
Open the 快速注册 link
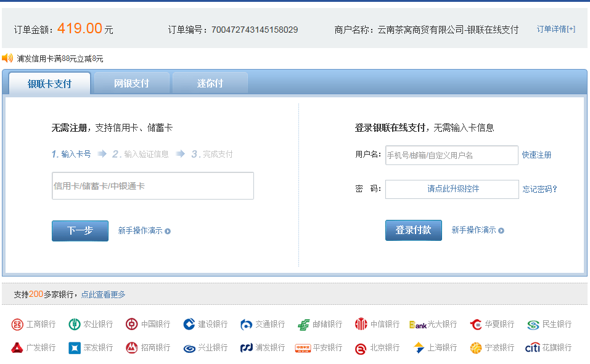[x=536, y=155]
